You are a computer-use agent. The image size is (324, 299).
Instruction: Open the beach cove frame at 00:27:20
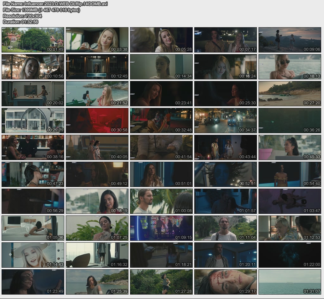click(x=290, y=94)
